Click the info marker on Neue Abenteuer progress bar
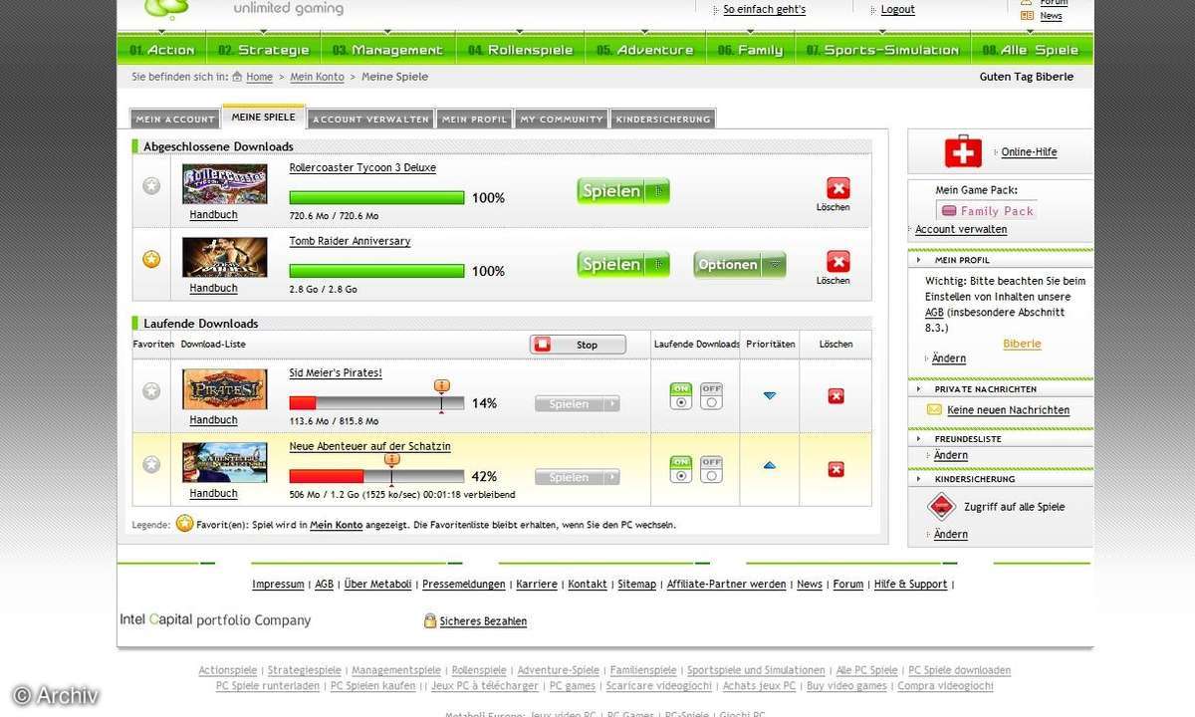The image size is (1195, 717). (x=391, y=459)
